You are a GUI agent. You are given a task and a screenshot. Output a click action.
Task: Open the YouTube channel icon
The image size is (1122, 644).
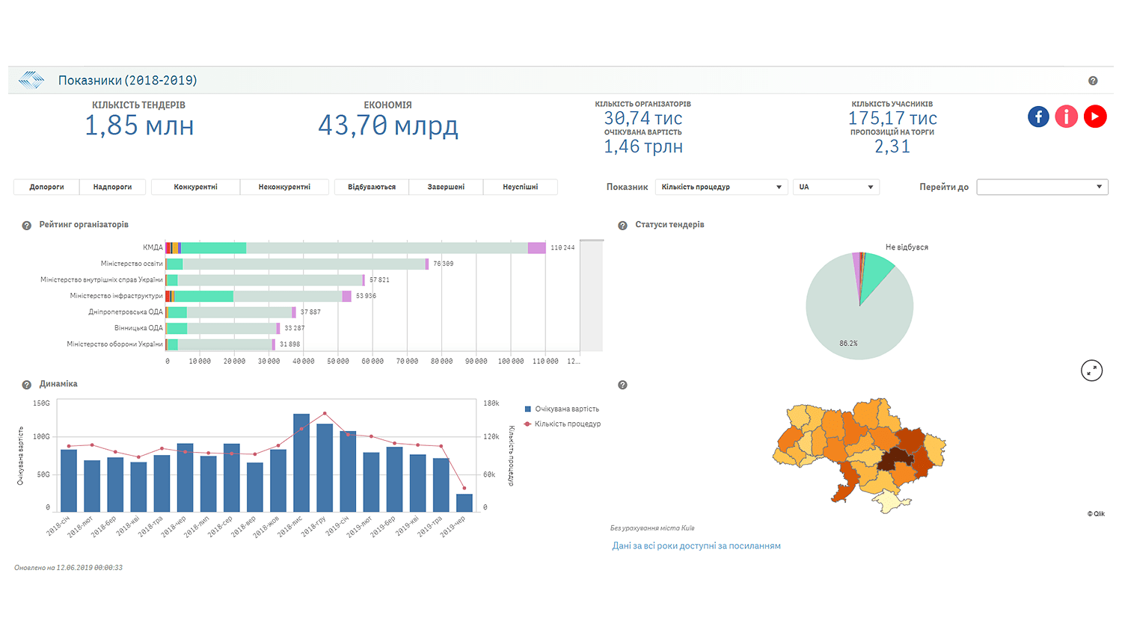coord(1095,117)
